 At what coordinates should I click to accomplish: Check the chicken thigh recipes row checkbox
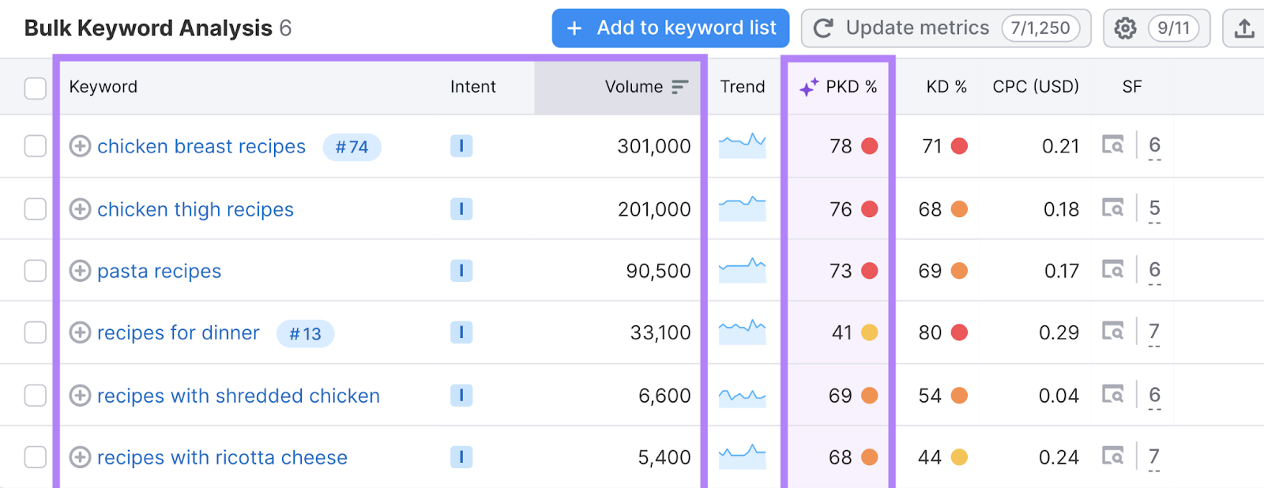click(x=36, y=209)
